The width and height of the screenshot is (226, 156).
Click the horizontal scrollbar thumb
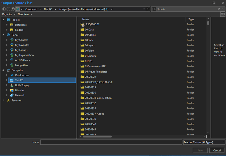[97, 136]
